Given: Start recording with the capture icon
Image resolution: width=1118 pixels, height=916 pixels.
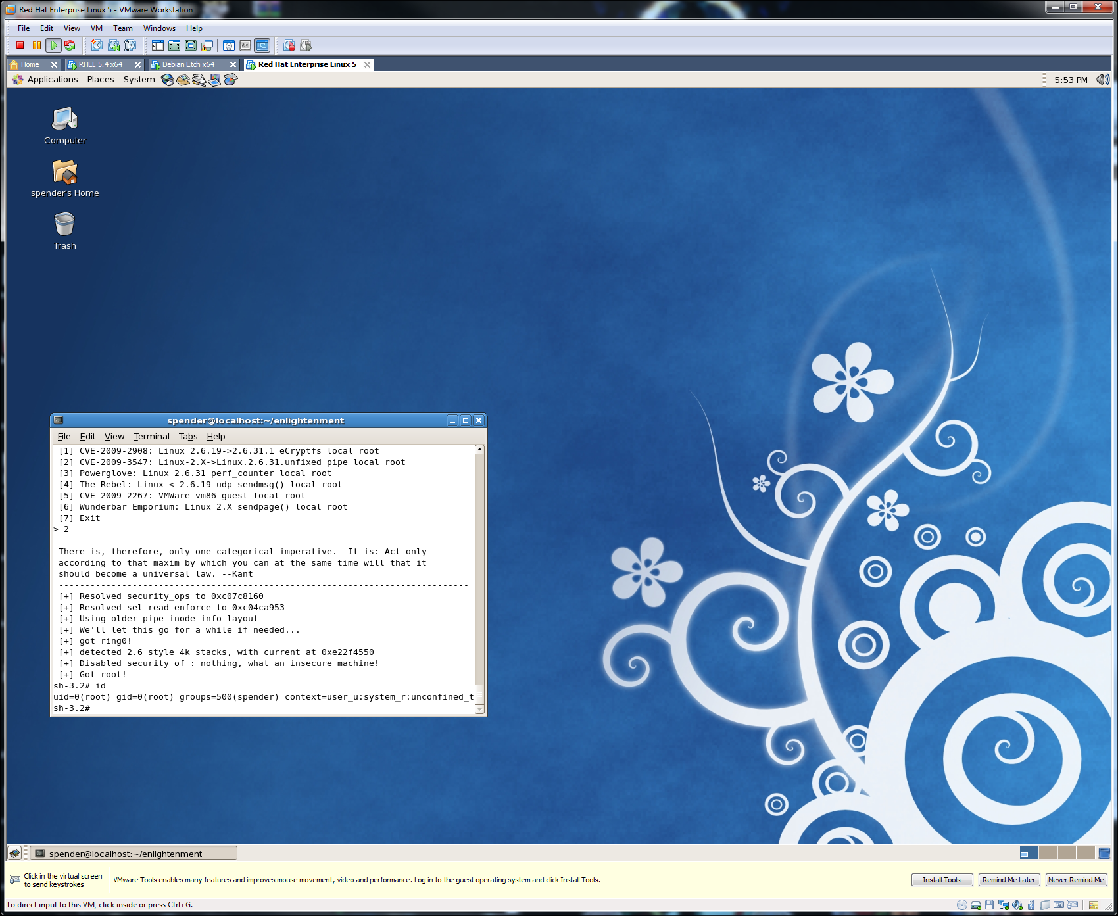Looking at the screenshot, I should (289, 45).
